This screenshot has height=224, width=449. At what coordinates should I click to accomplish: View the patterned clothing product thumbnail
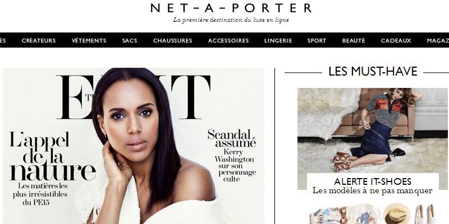(x=345, y=214)
